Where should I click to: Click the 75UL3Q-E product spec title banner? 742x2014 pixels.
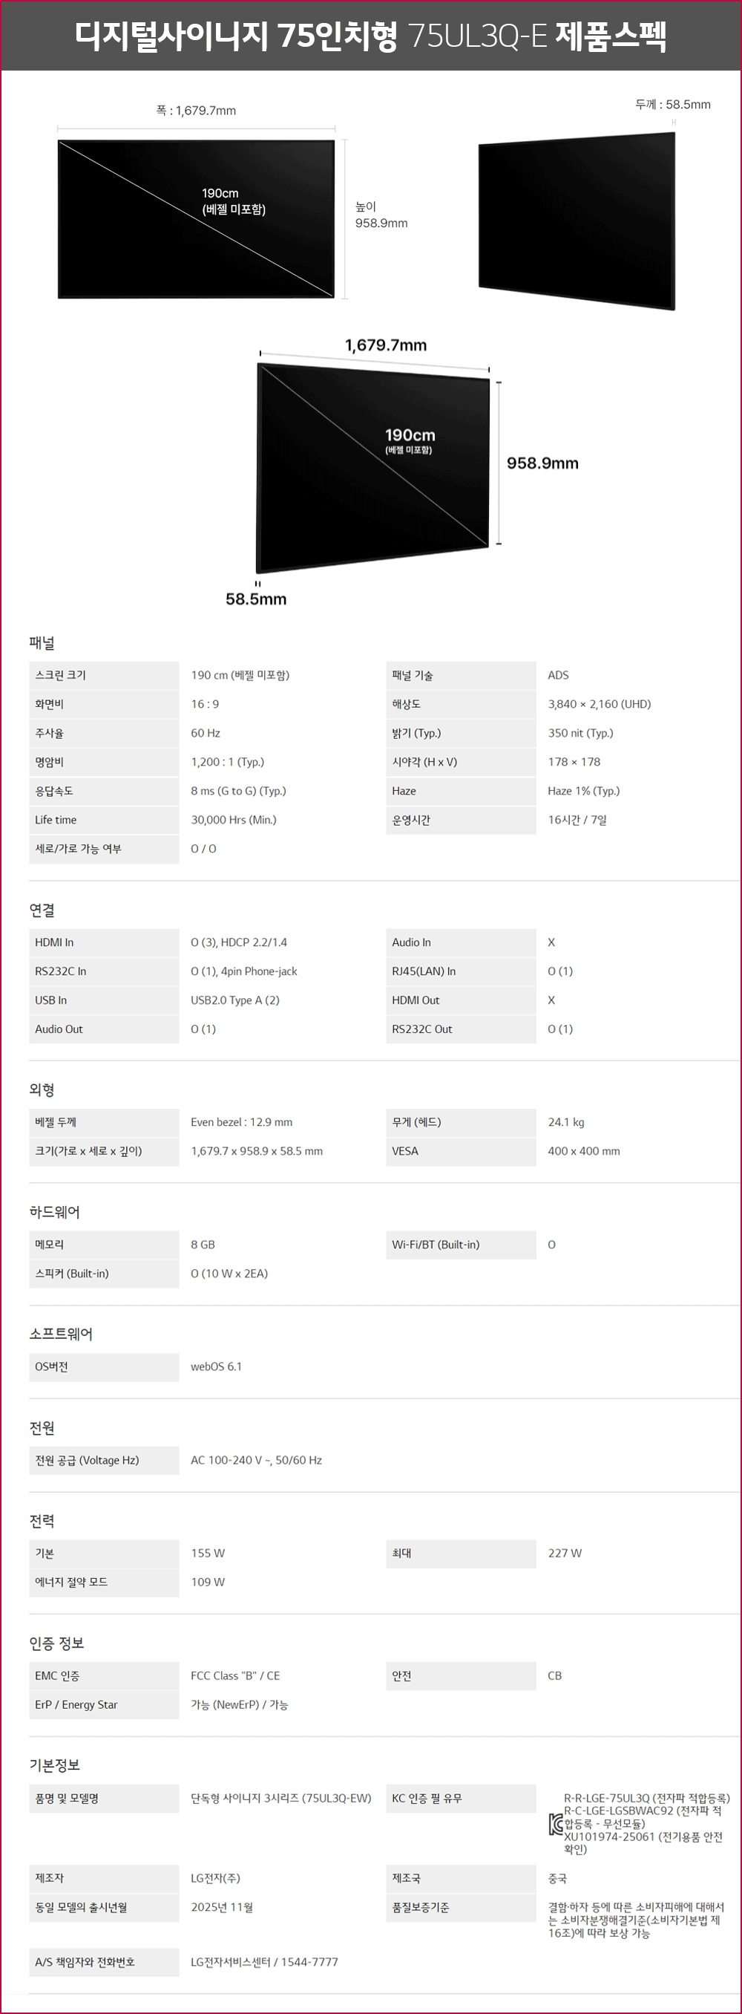pyautogui.click(x=371, y=36)
